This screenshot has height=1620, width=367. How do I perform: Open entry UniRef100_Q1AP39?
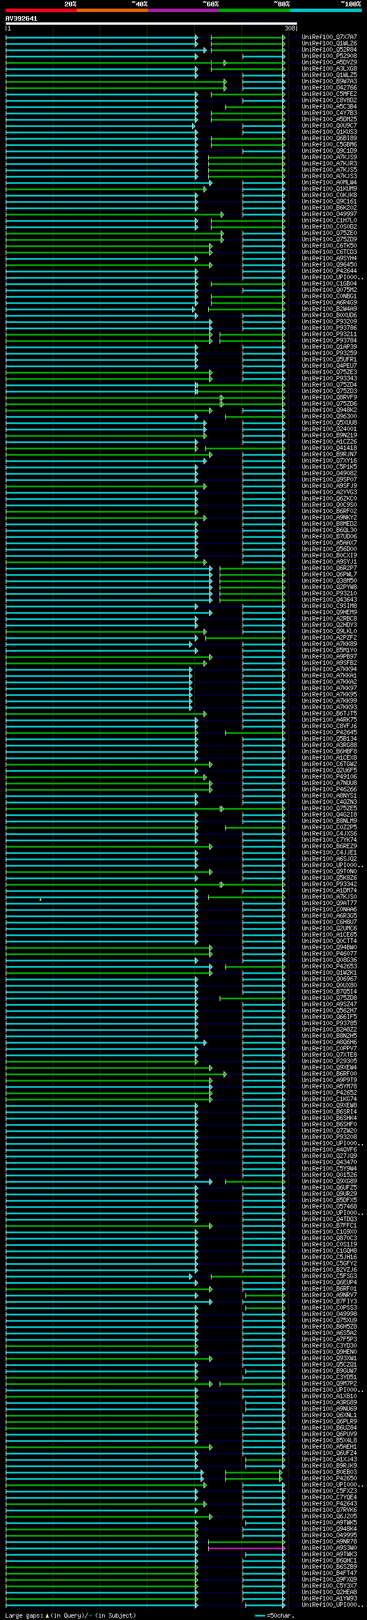click(x=329, y=347)
